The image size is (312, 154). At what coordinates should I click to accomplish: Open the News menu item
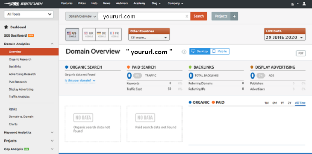pos(106,3)
